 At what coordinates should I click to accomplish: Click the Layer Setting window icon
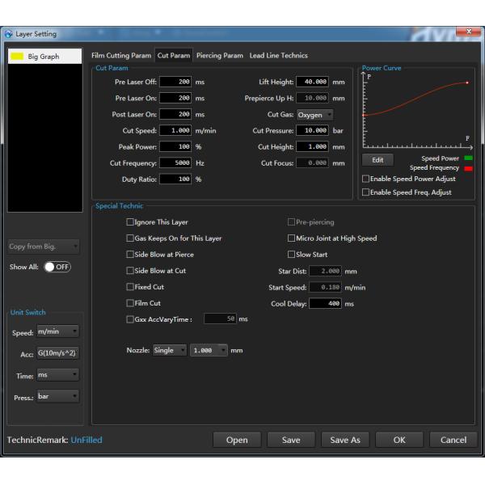click(9, 34)
